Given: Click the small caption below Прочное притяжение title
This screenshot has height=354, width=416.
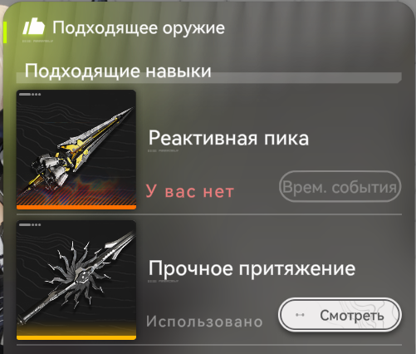Looking at the screenshot, I should pyautogui.click(x=164, y=281).
